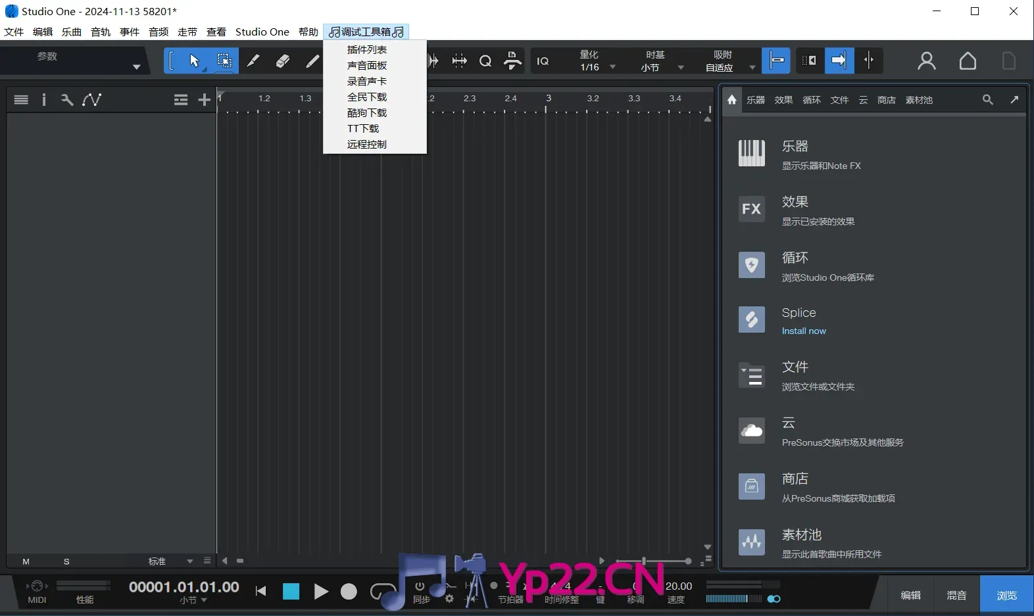Click the Play transport button
This screenshot has height=616, width=1034.
[x=320, y=592]
